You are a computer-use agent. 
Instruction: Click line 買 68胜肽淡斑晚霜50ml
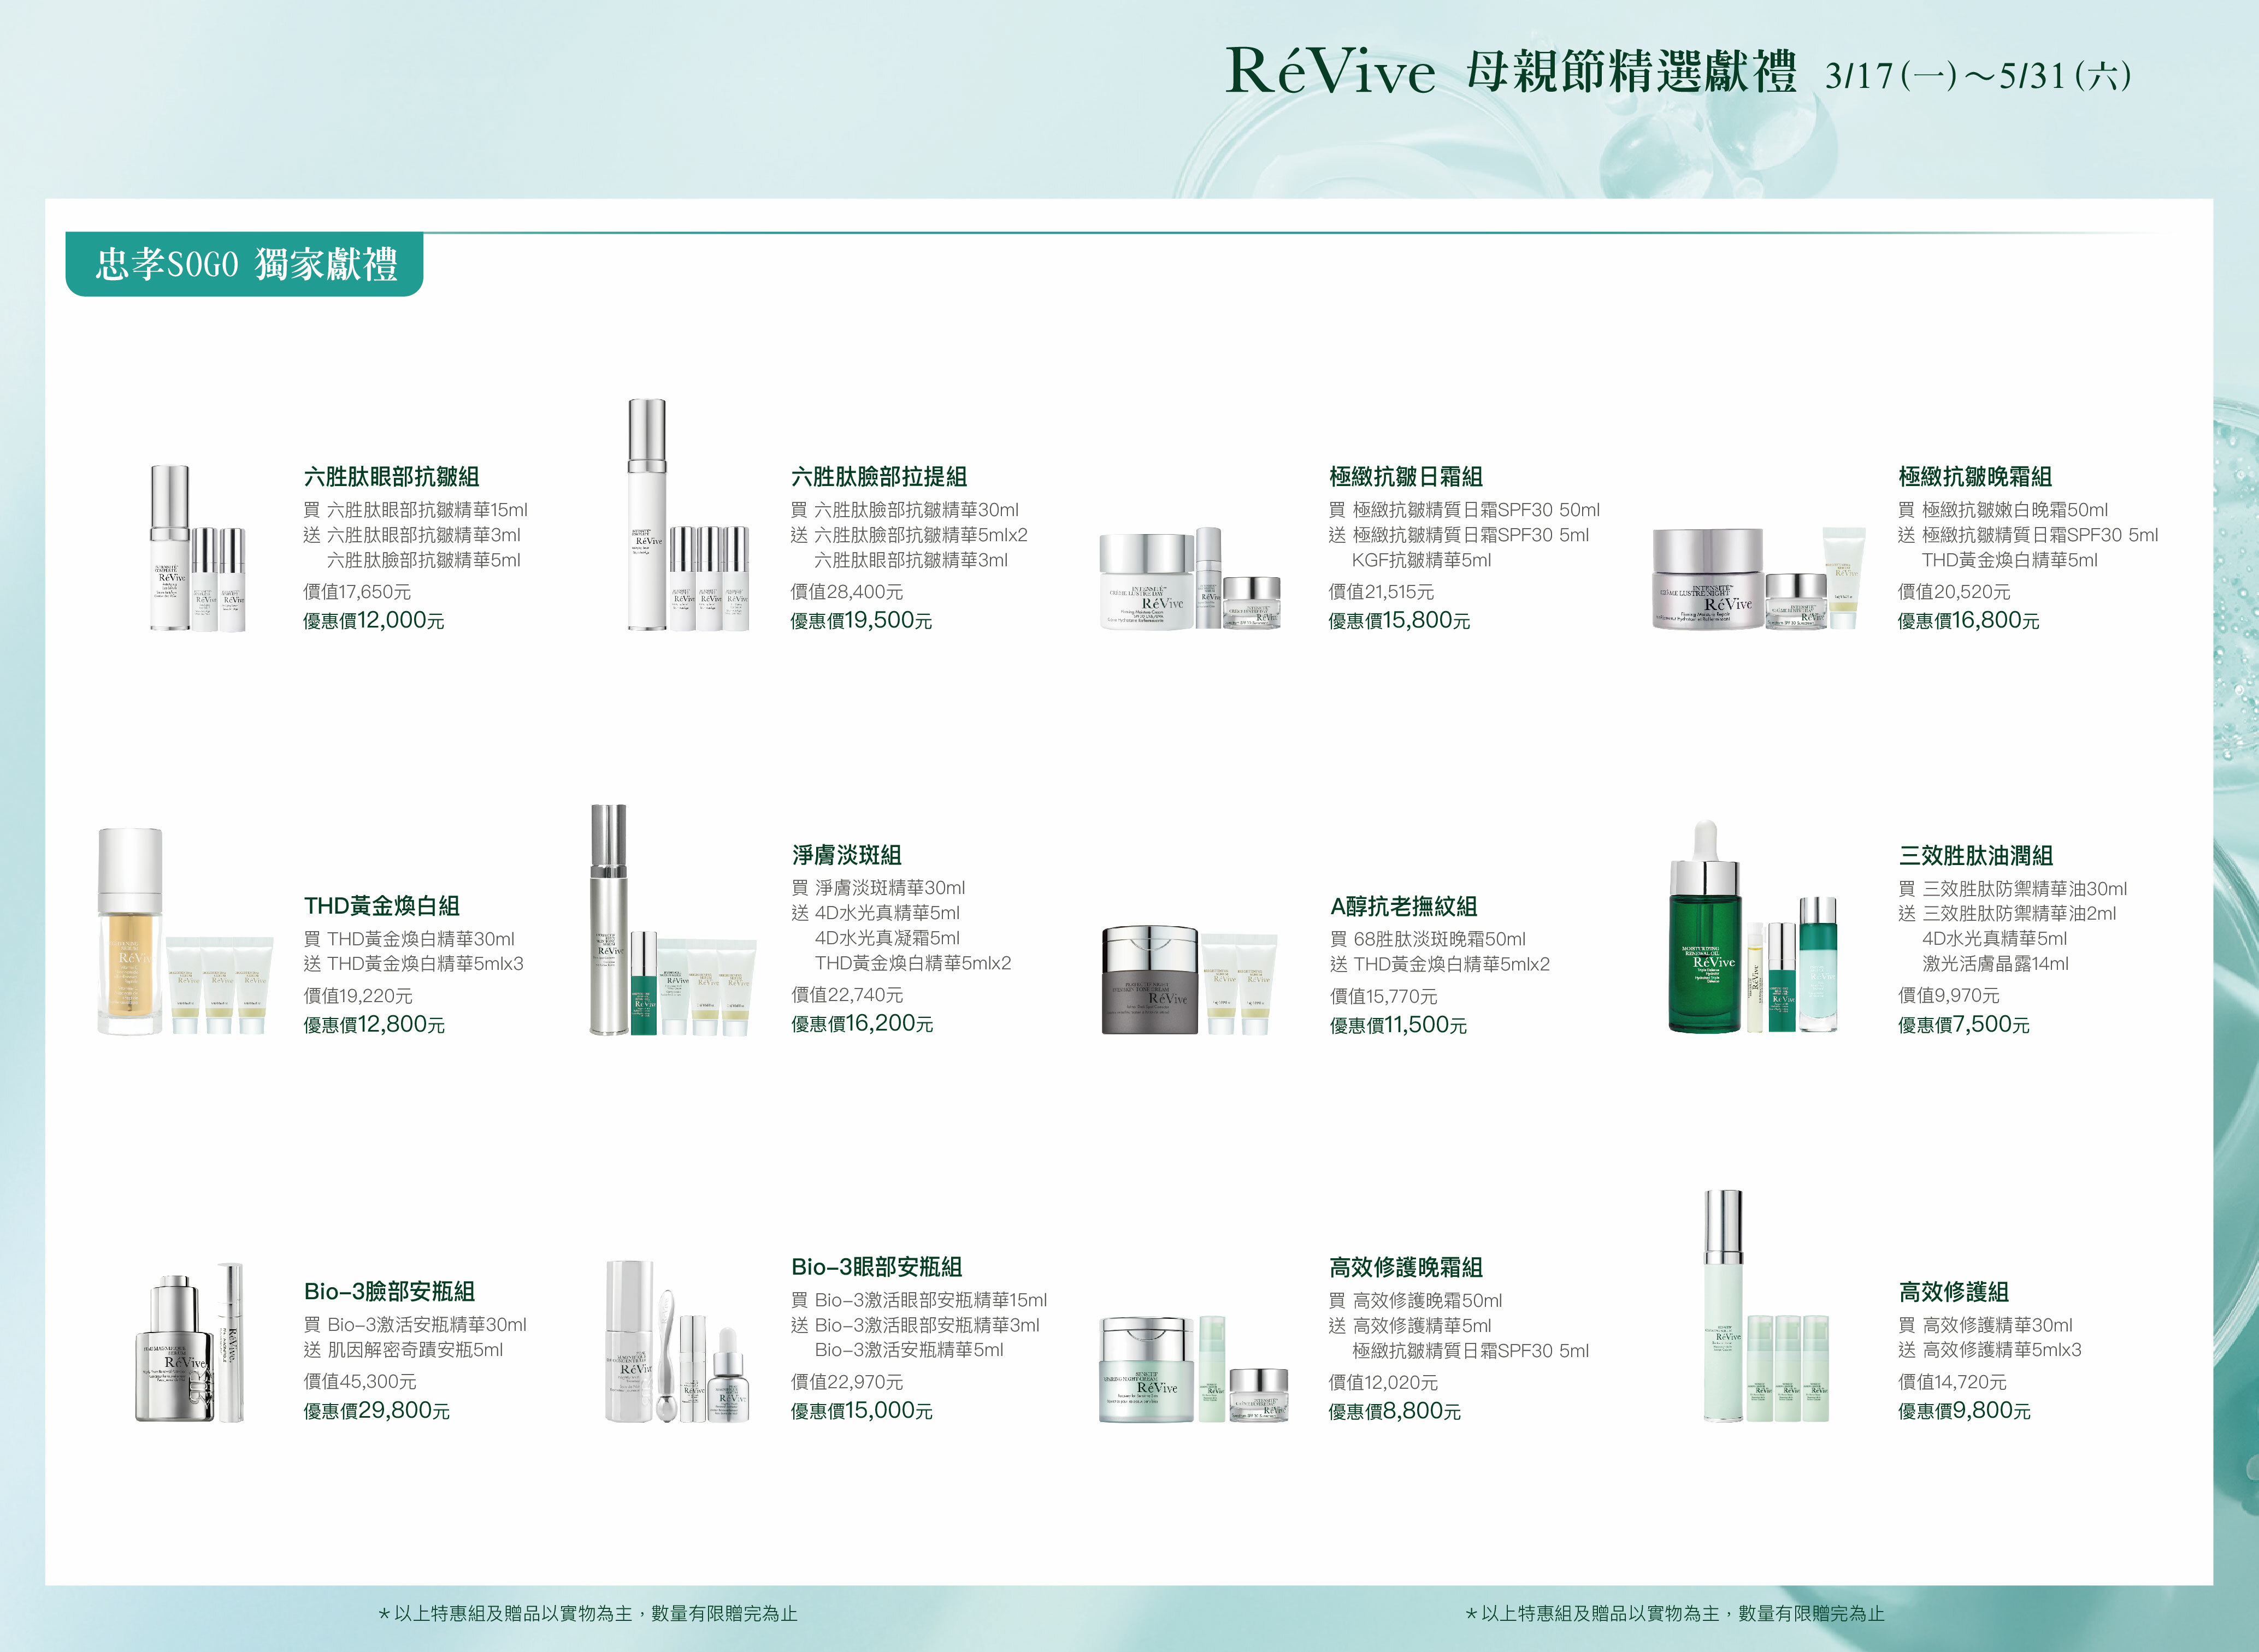coord(1426,939)
